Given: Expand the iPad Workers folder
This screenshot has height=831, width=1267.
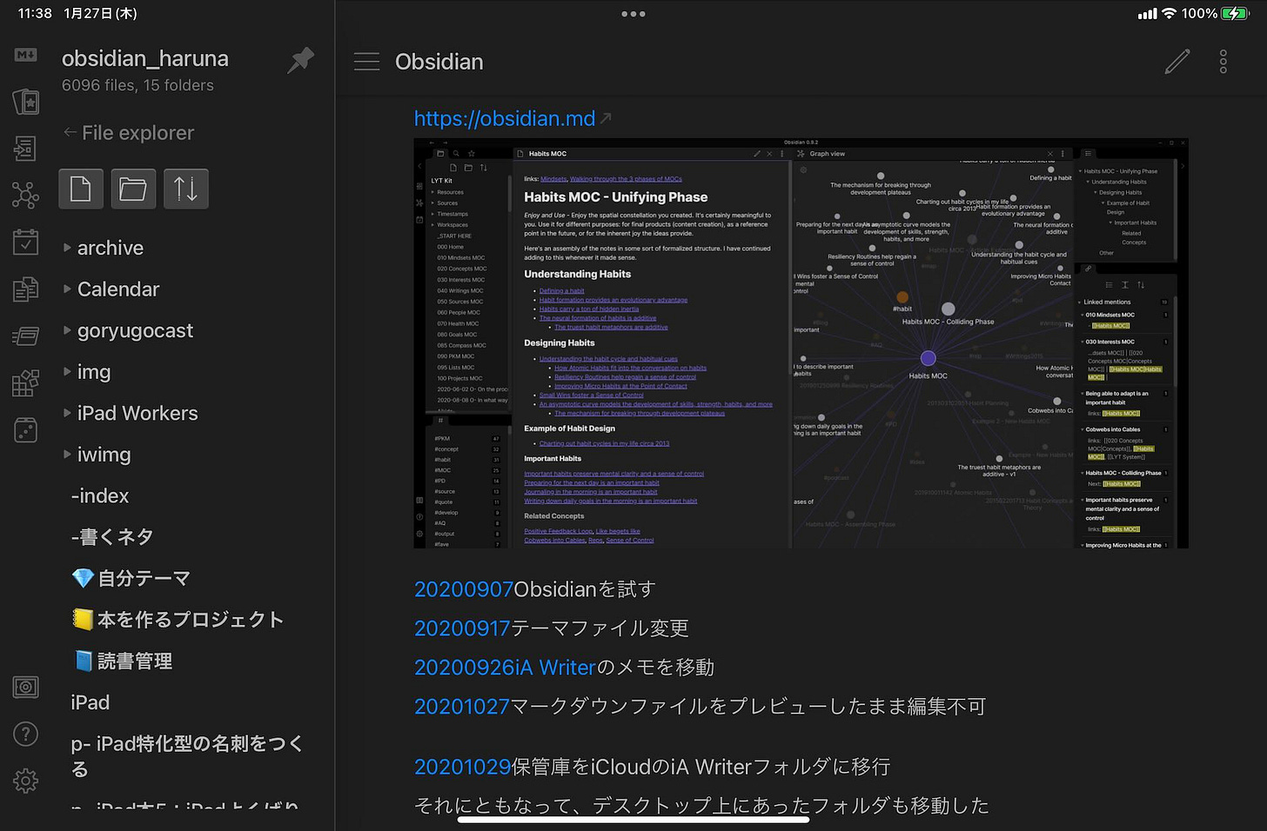Looking at the screenshot, I should pyautogui.click(x=67, y=413).
